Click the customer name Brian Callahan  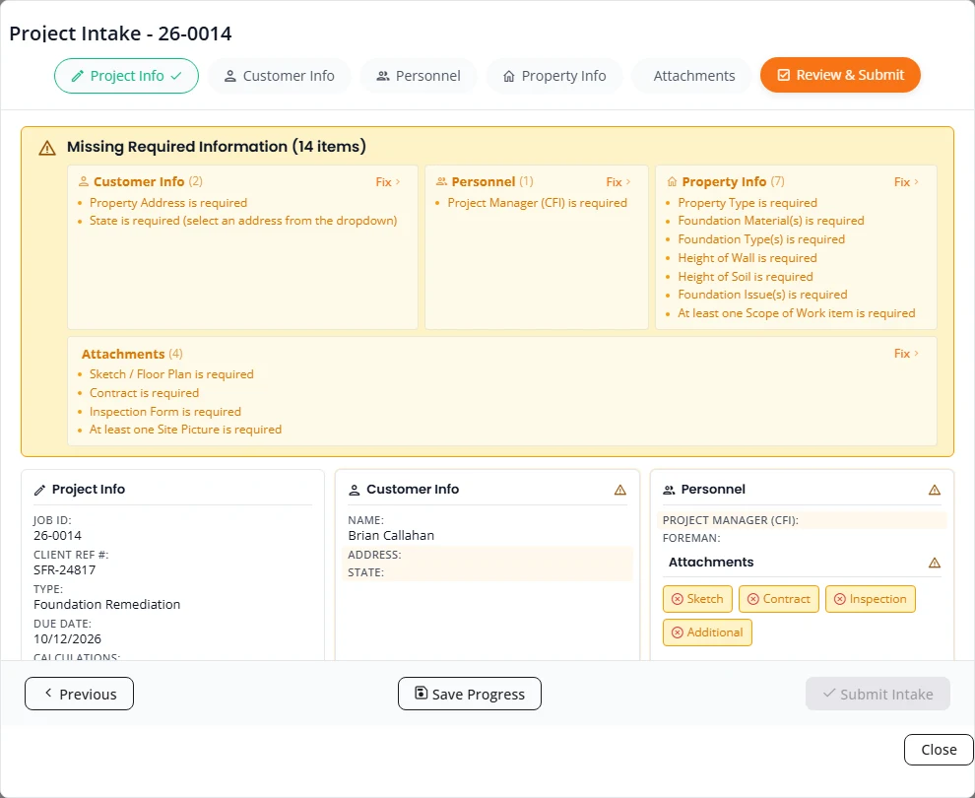[391, 536]
